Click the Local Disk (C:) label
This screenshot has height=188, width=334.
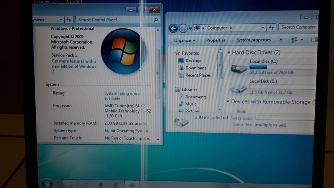tap(263, 61)
